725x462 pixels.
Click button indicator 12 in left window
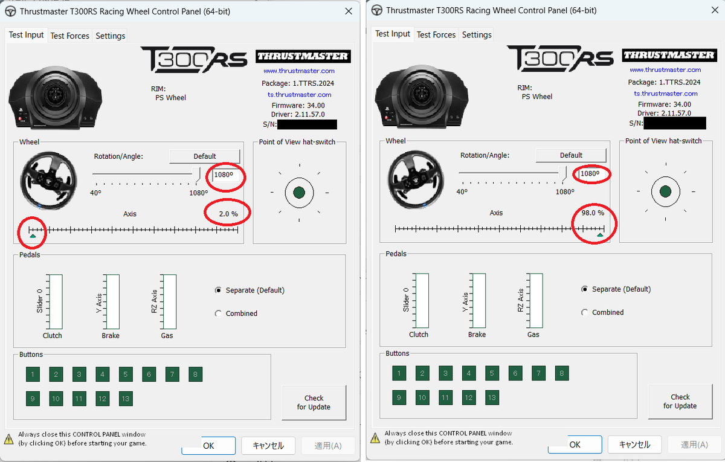102,399
